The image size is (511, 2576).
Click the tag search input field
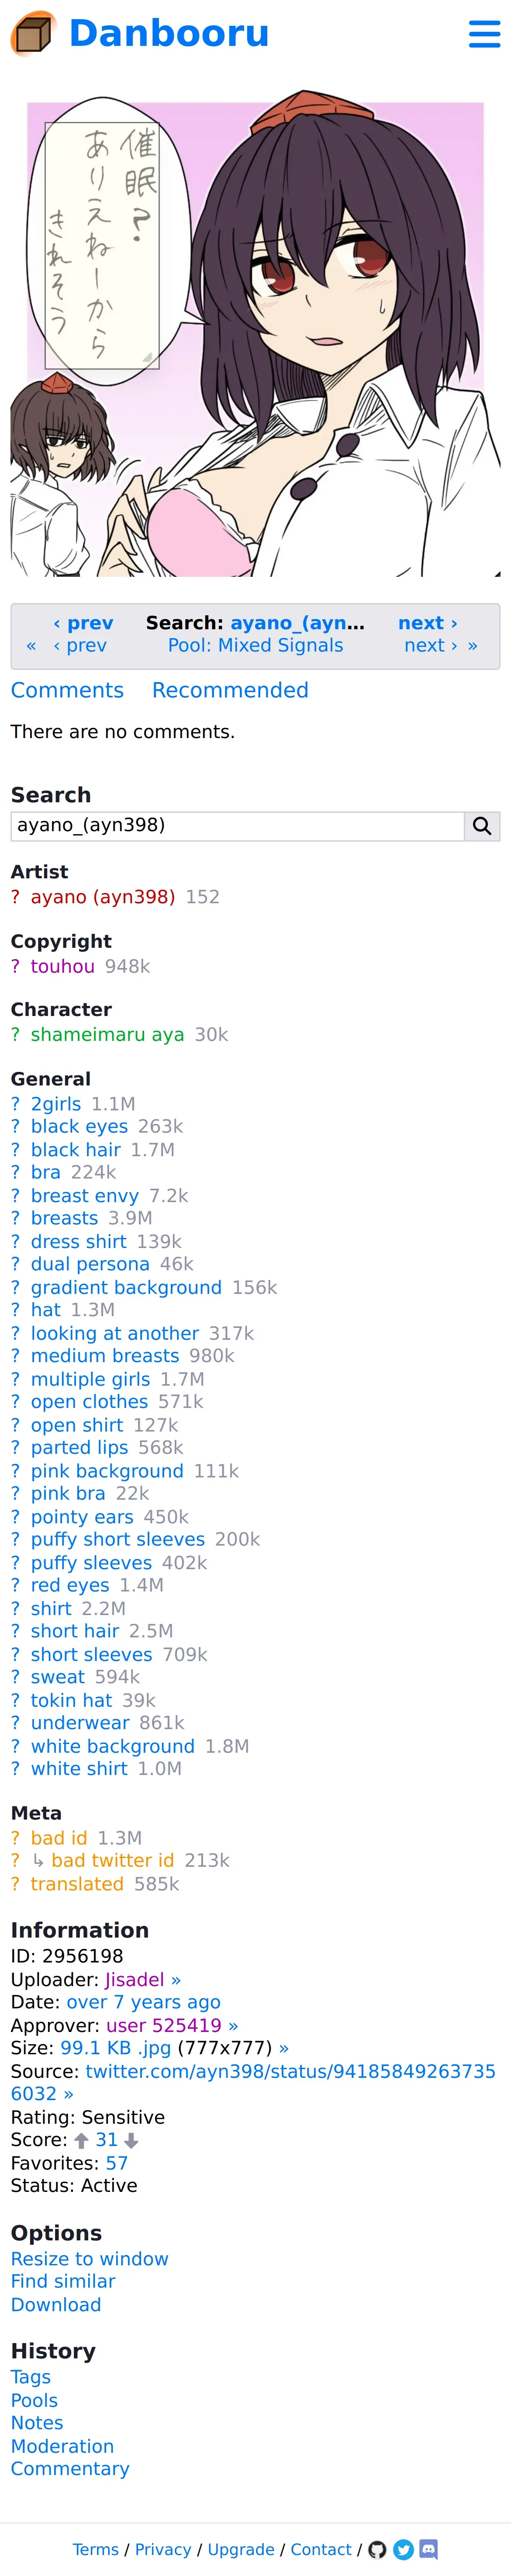click(237, 826)
